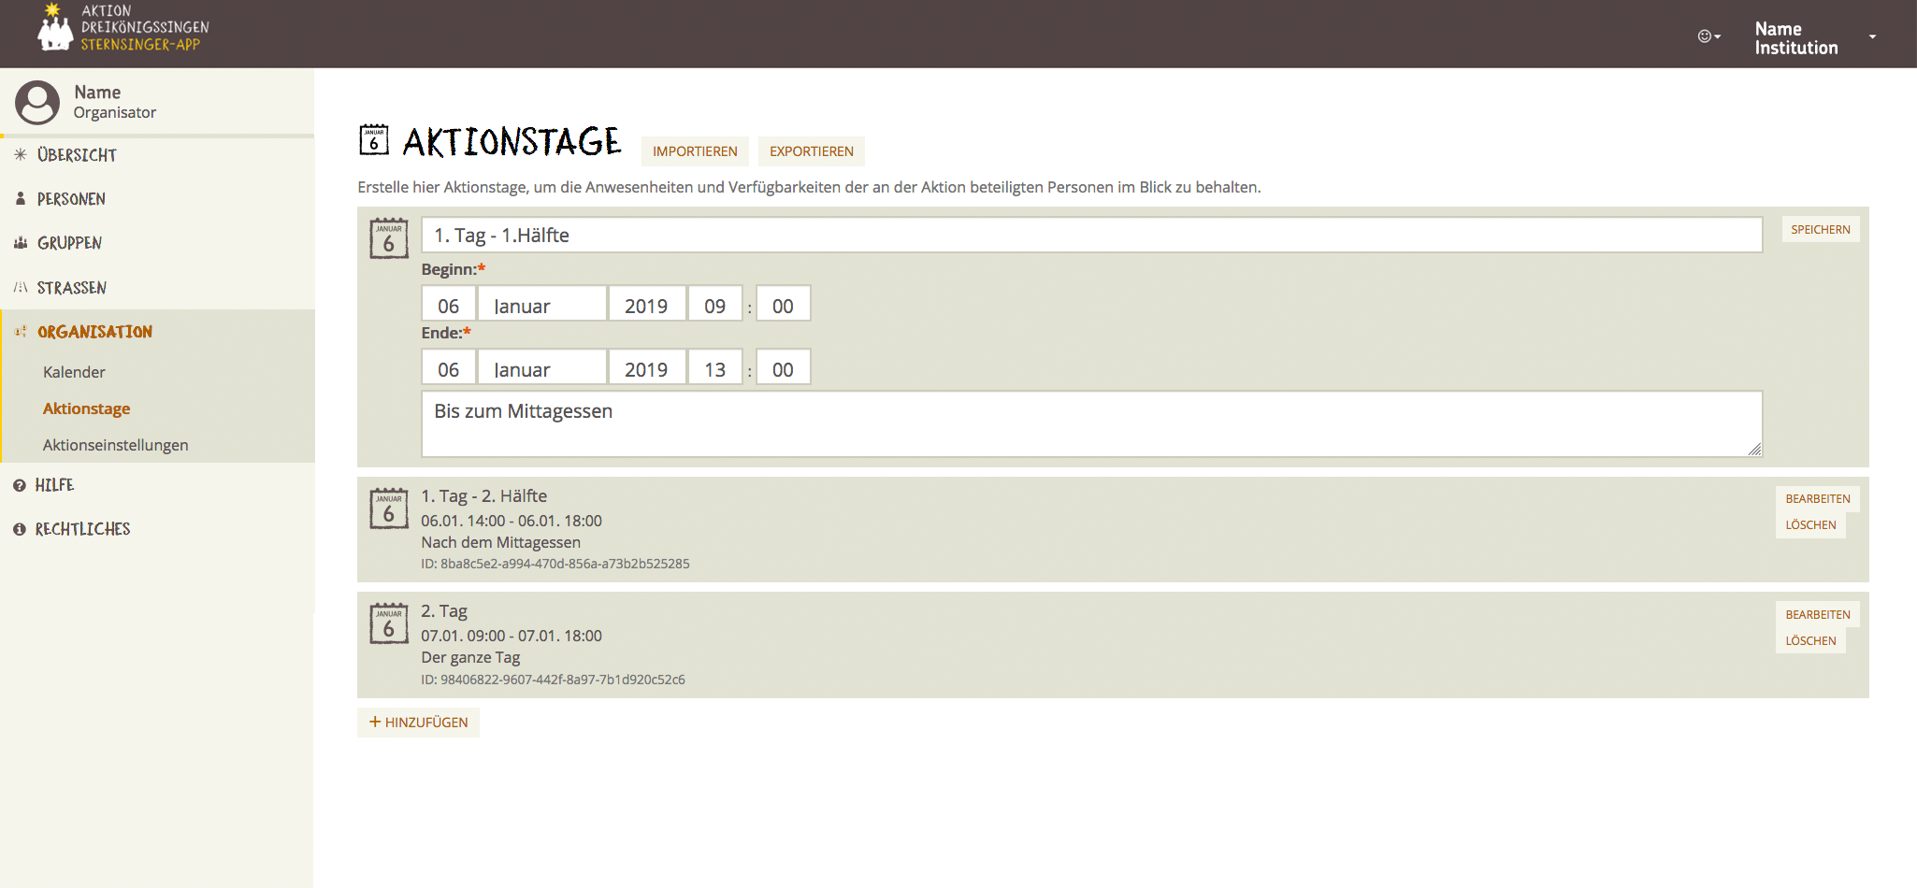Screen dimensions: 1917x888
Task: Click the question mark icon beside Hilfe
Action: pos(20,485)
